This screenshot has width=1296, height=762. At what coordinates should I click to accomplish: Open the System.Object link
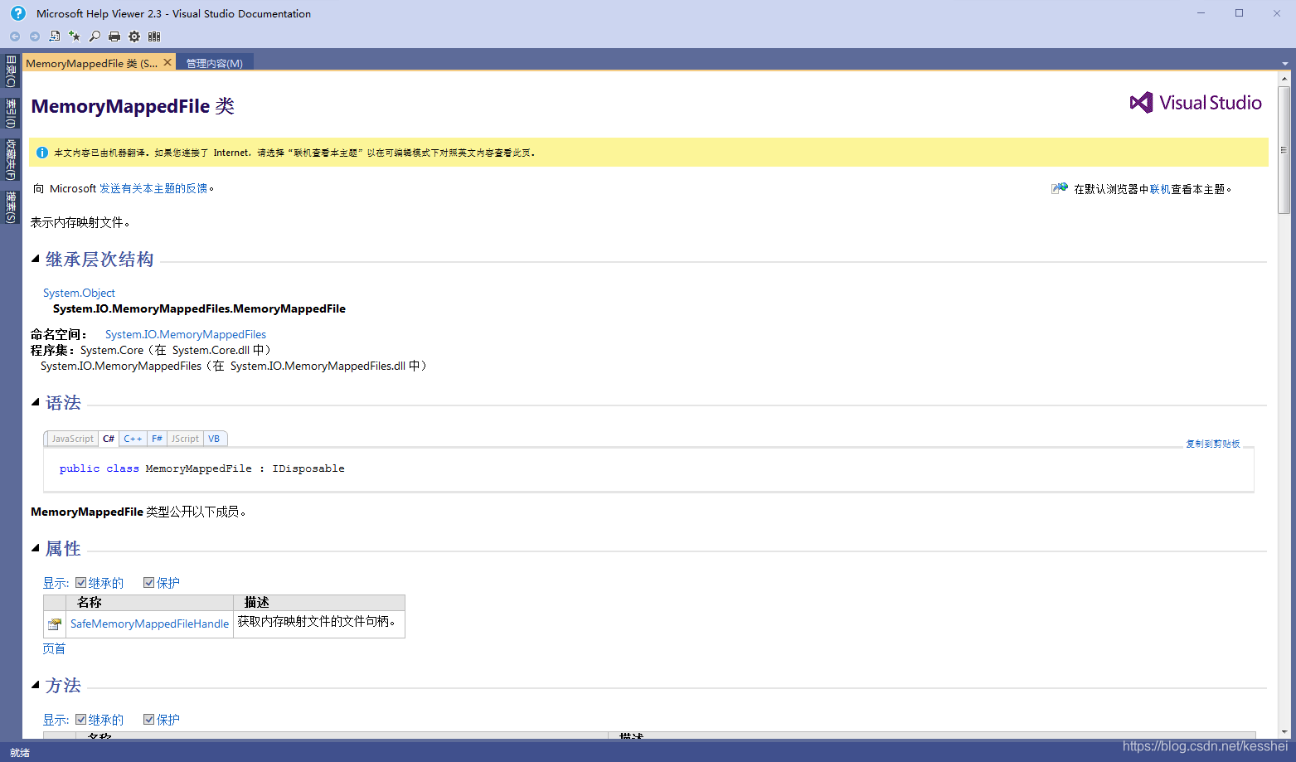79,293
